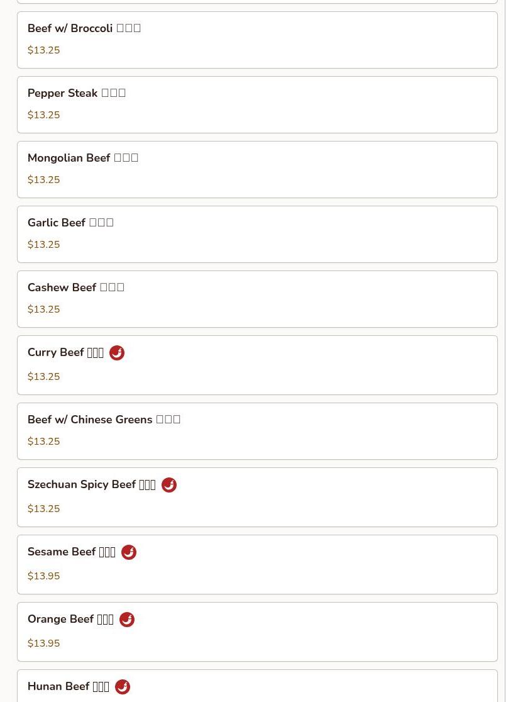Viewport: 518px width, 702px height.
Task: Click the spicy indicator next to Orange Beef
Action: [x=127, y=620]
